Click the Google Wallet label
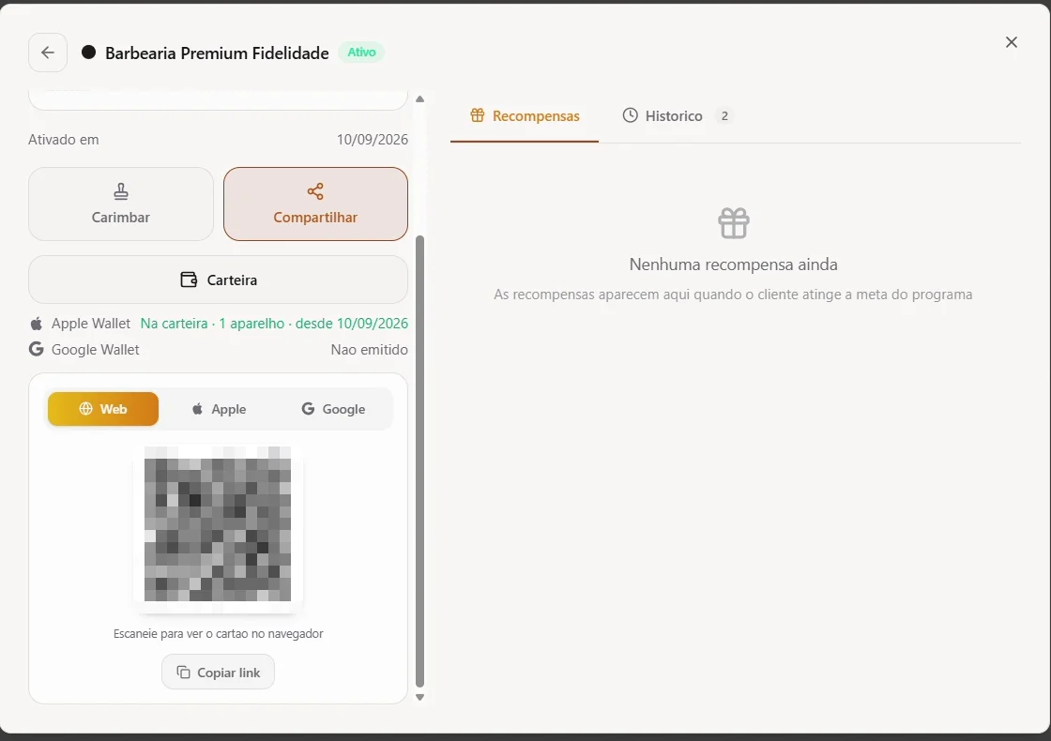1051x741 pixels. pyautogui.click(x=95, y=350)
